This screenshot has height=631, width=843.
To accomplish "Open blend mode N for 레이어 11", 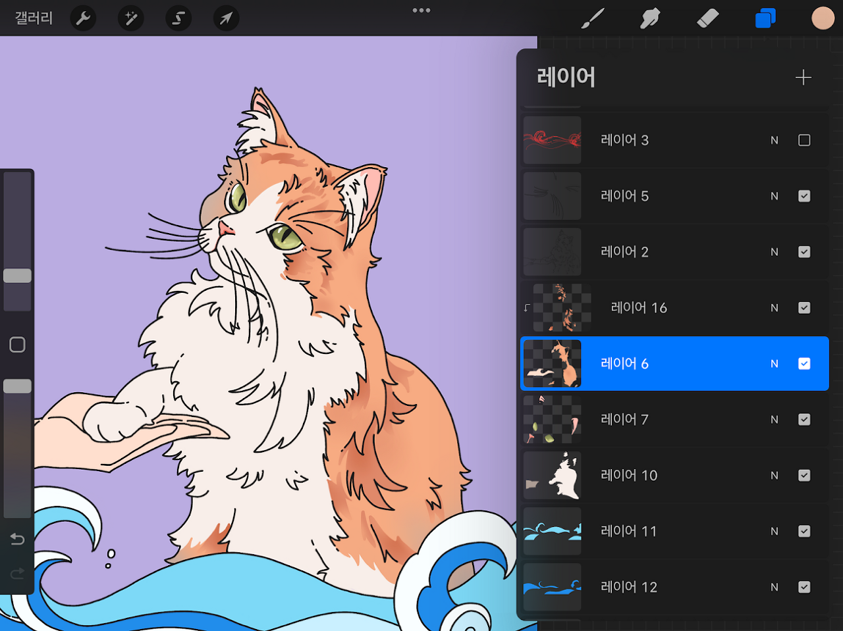I will point(775,532).
